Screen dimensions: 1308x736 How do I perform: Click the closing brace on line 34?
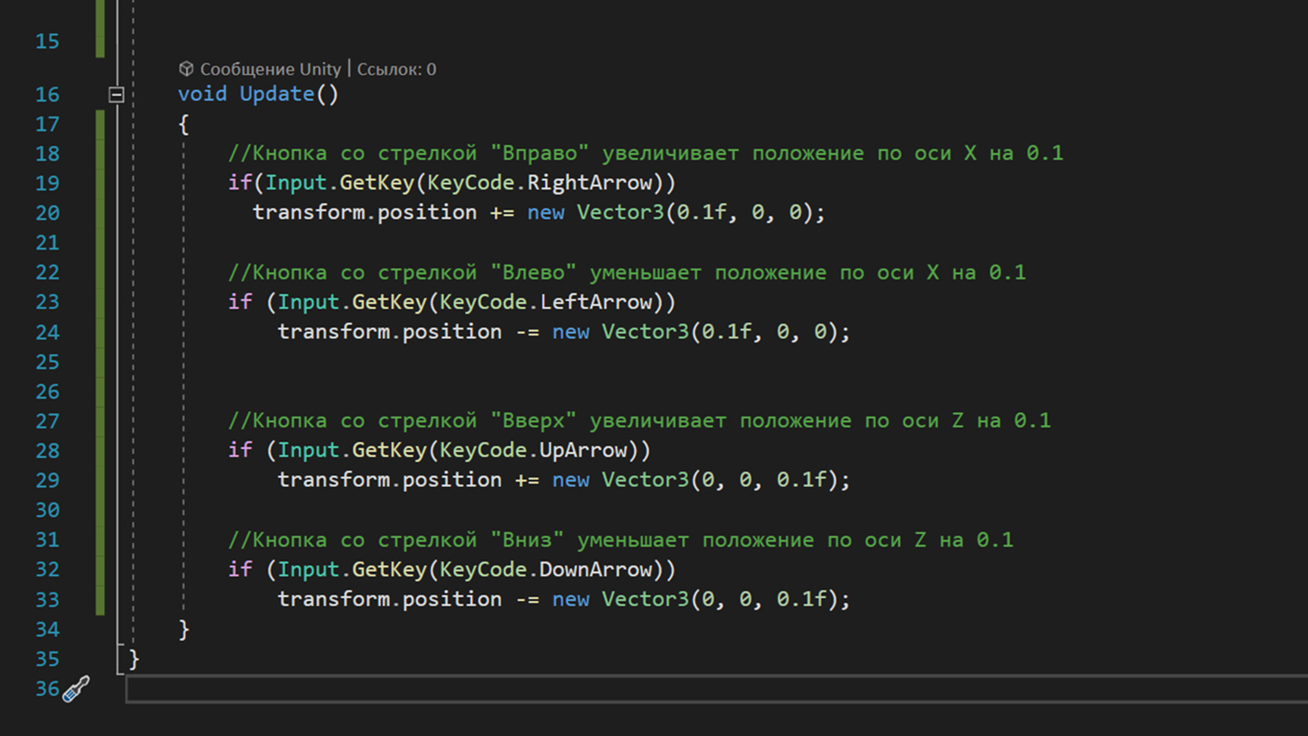coord(183,629)
